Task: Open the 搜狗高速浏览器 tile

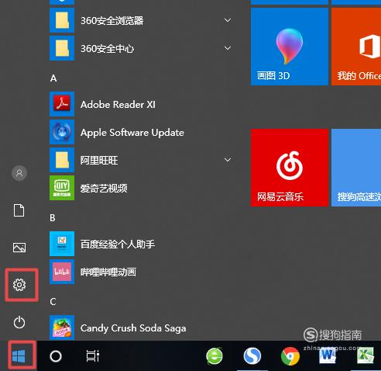Action: point(356,168)
